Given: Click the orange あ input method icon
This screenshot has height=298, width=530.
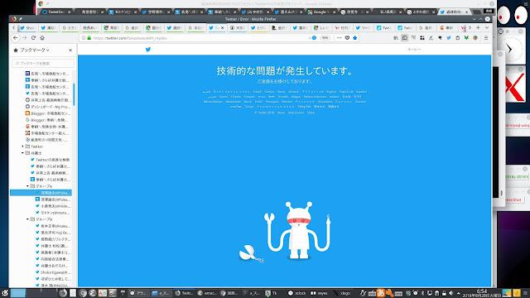Looking at the screenshot, I should (381, 293).
